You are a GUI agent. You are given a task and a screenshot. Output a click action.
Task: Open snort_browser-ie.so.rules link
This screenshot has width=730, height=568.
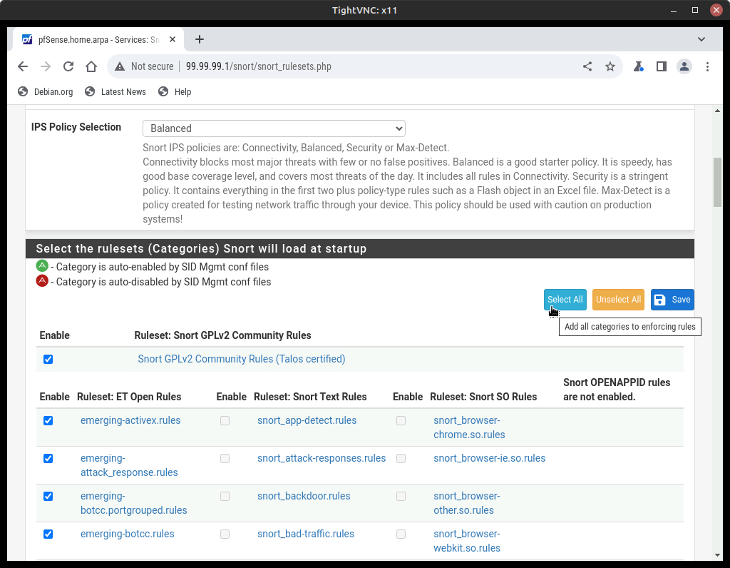click(x=489, y=458)
